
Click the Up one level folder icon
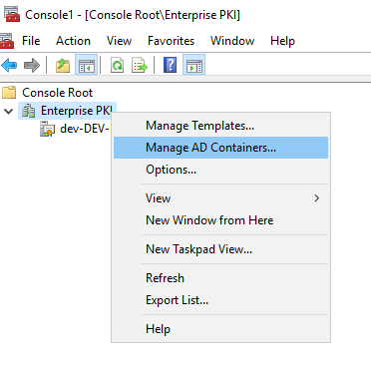pos(63,65)
